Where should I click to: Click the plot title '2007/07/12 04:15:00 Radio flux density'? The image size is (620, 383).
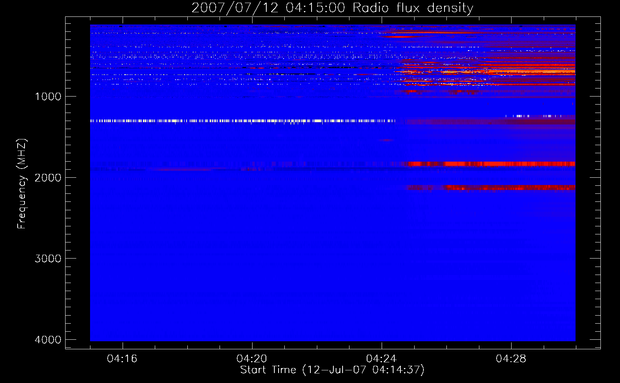332,8
